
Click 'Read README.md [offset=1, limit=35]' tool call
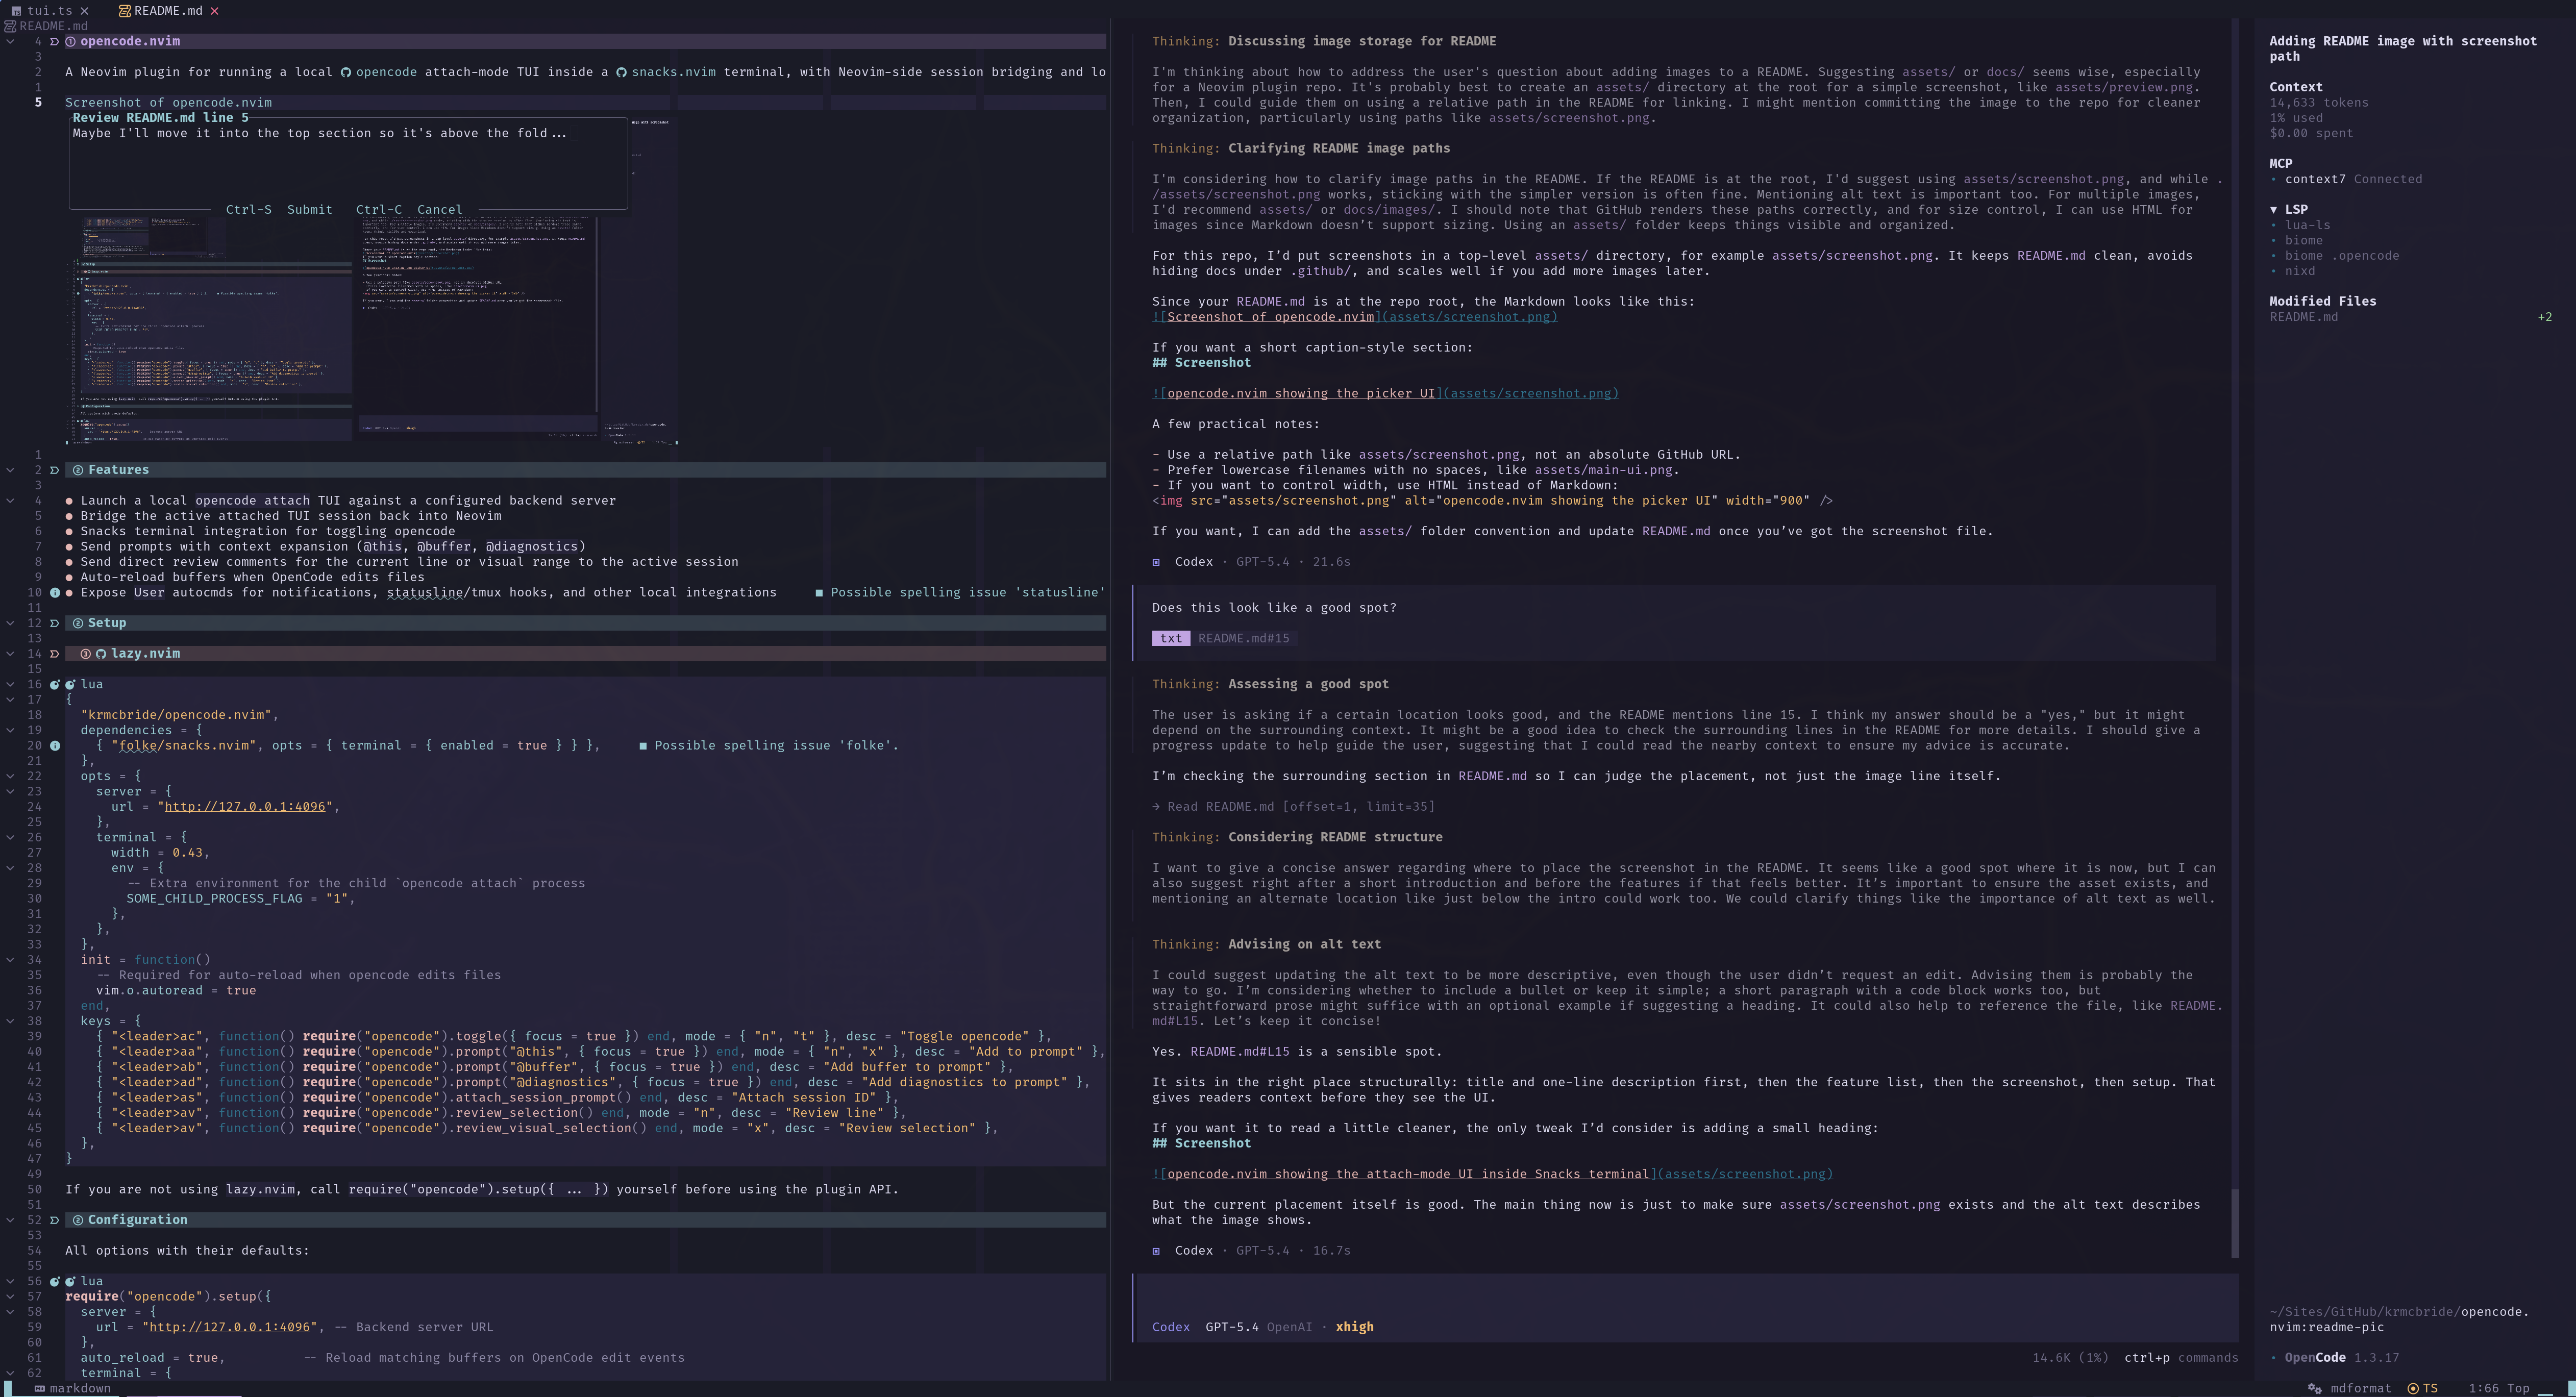click(1293, 806)
